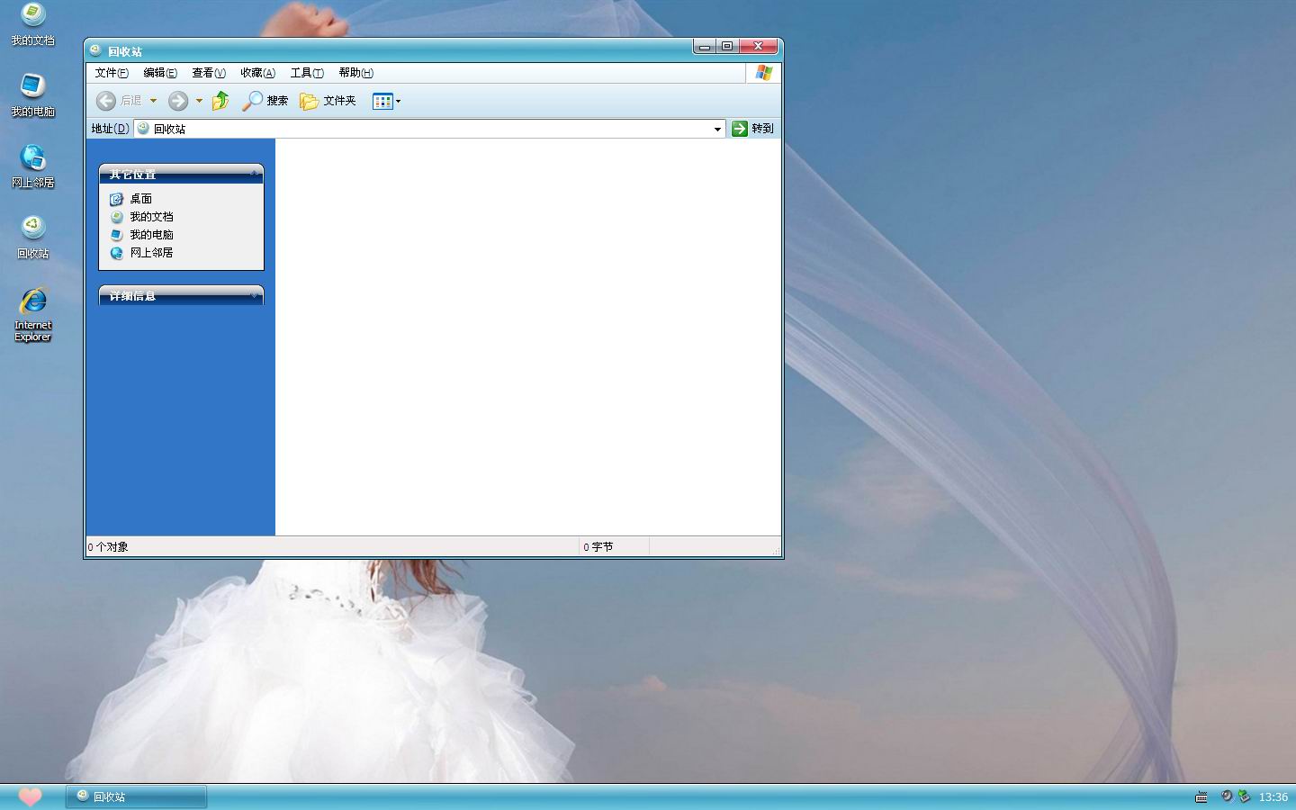1296x810 pixels.
Task: Click the Forward arrow toolbar button
Action: coord(178,101)
